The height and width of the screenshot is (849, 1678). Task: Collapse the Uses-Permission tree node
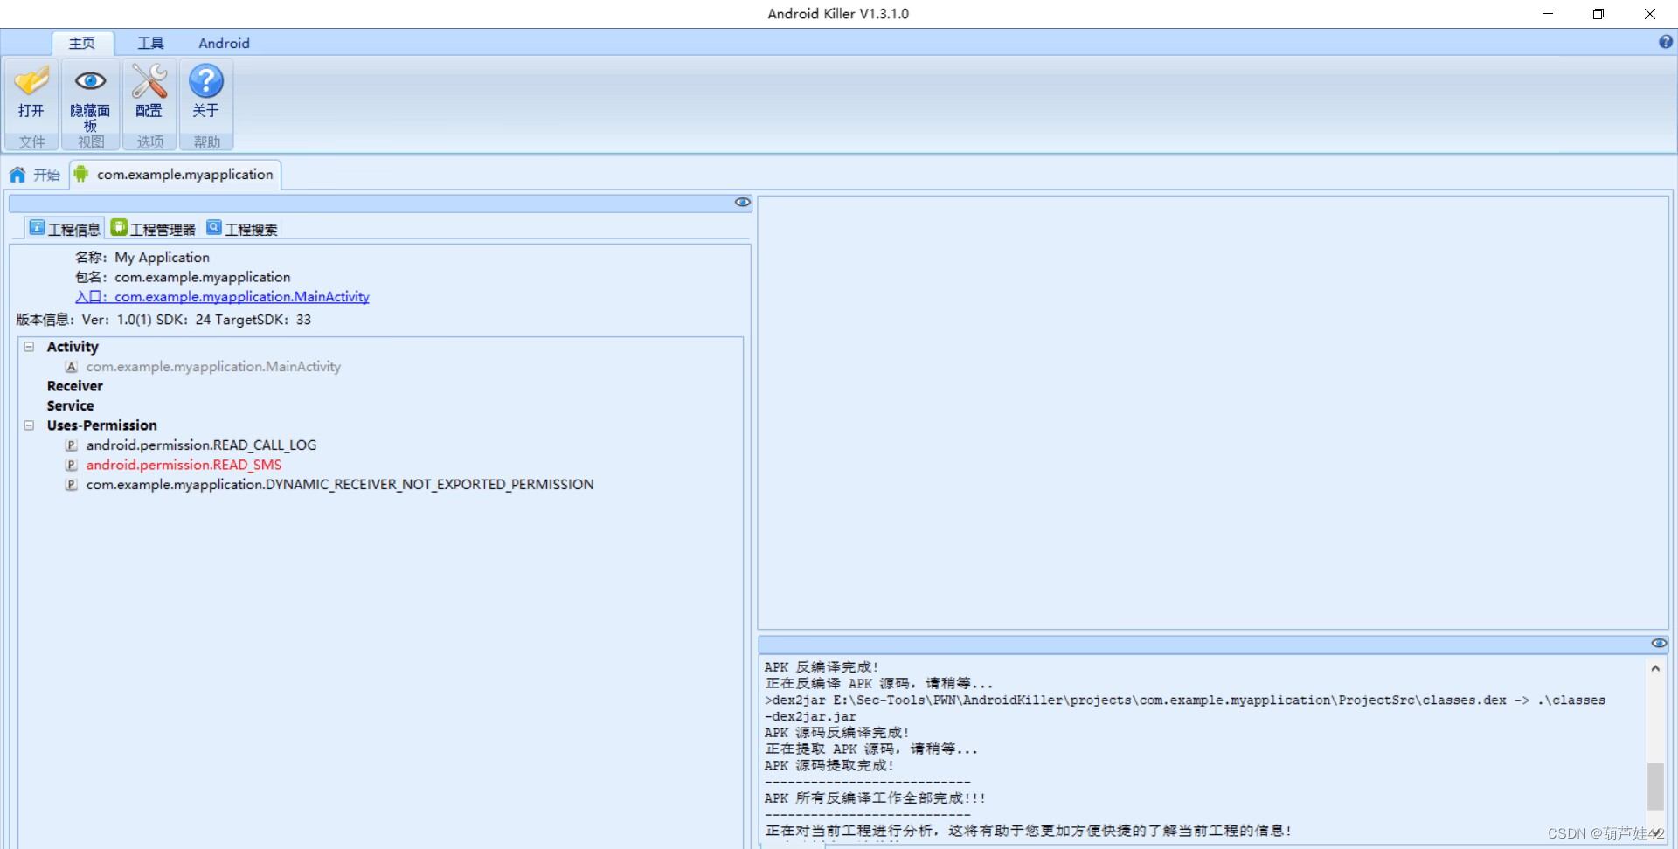[x=29, y=425]
